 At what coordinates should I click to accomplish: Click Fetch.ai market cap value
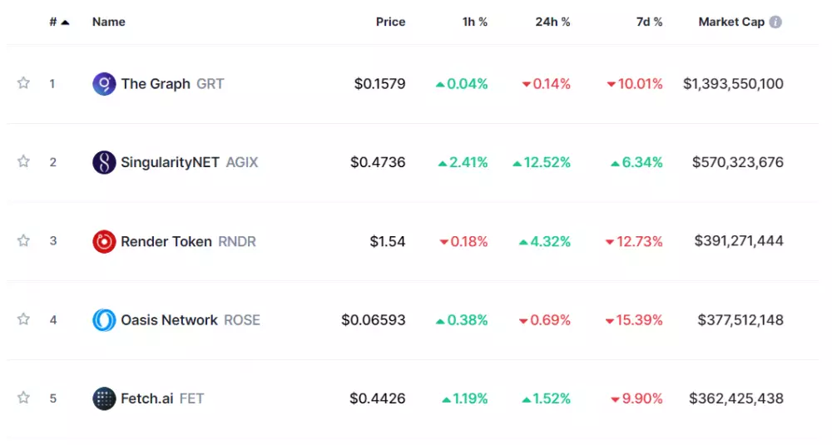click(735, 398)
